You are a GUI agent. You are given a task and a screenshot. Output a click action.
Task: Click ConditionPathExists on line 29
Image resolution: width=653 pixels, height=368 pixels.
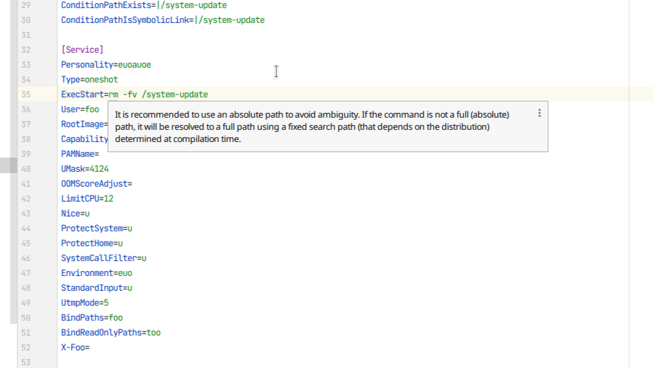106,5
